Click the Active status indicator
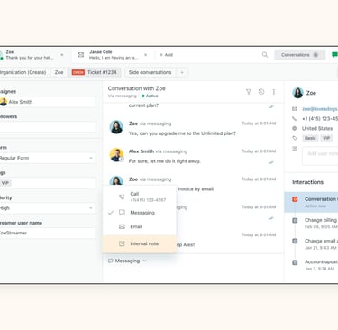 tap(150, 96)
